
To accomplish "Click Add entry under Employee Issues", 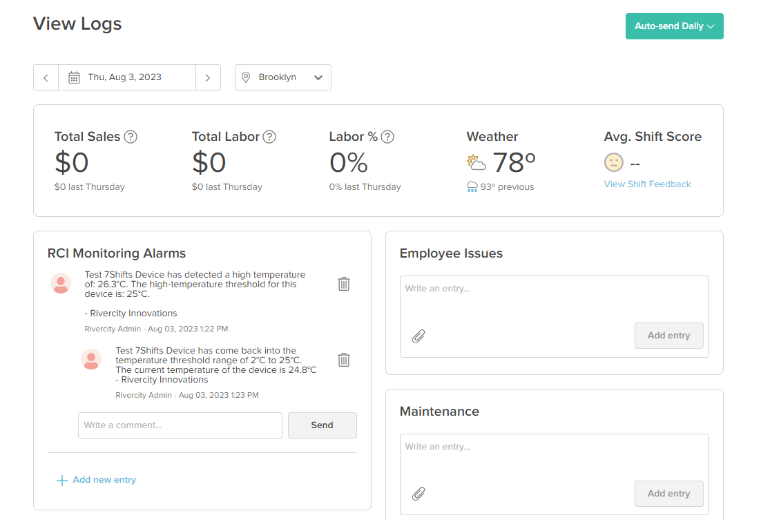I will point(668,336).
